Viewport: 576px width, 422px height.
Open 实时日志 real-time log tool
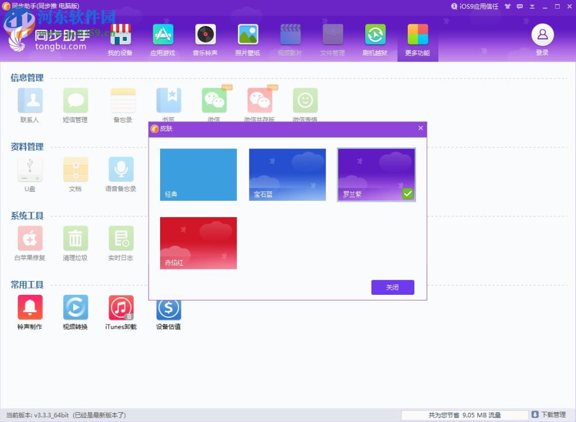point(121,243)
